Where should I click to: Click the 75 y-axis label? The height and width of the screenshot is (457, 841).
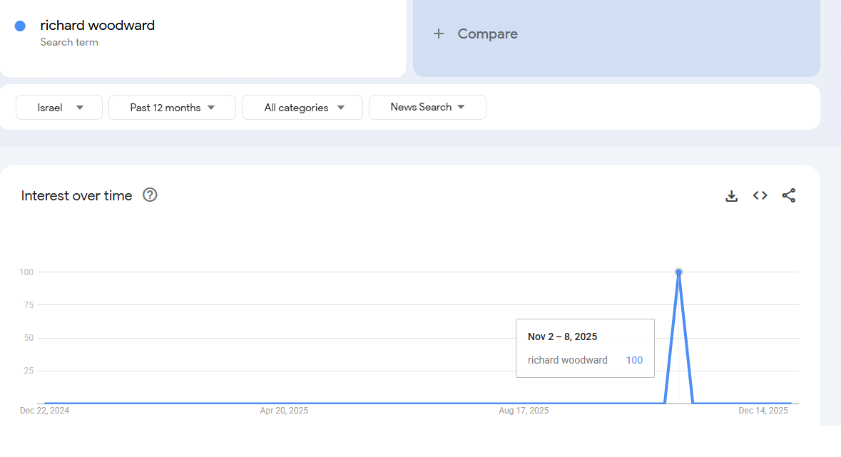(29, 305)
